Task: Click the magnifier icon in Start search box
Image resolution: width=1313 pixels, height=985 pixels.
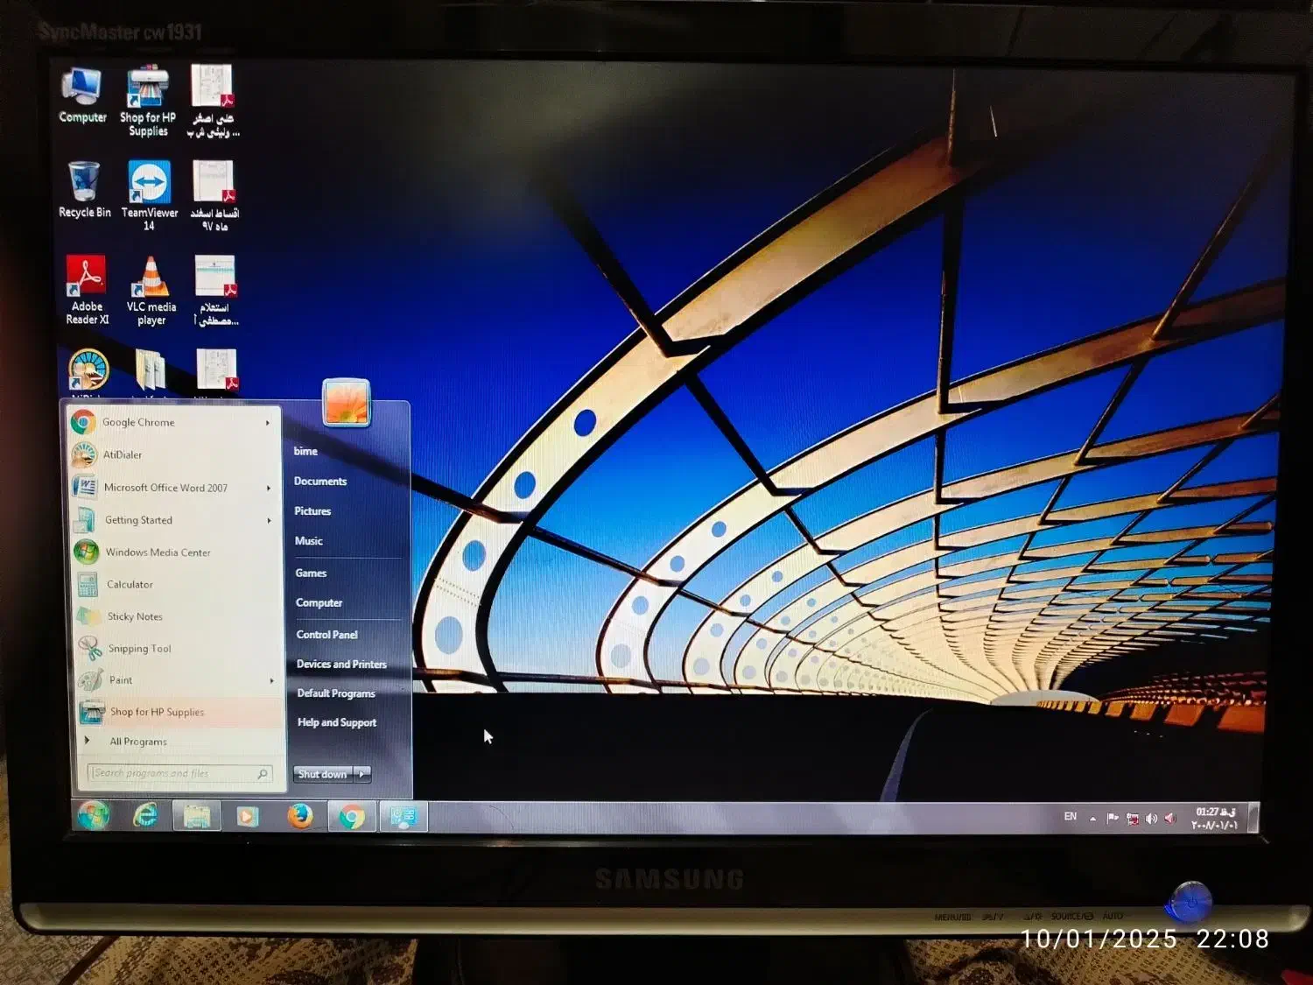Action: tap(262, 774)
